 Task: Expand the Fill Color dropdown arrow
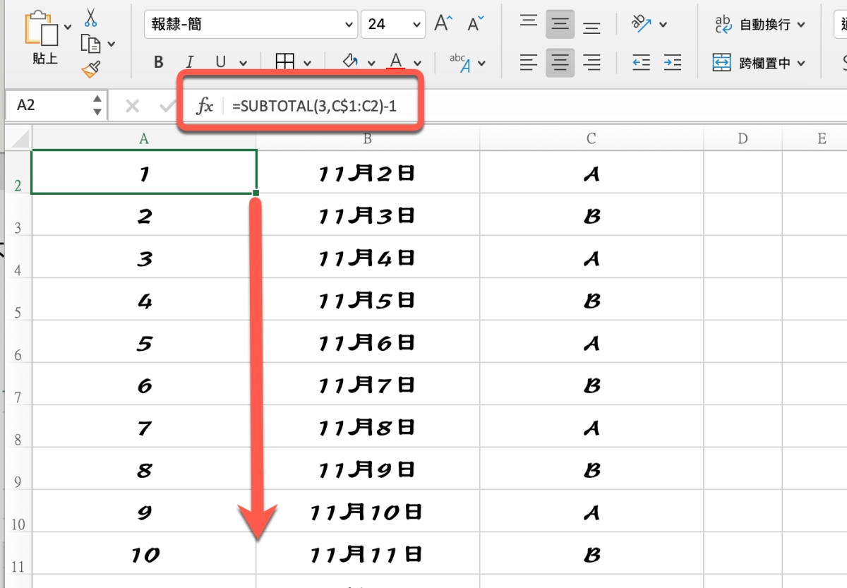click(x=372, y=63)
